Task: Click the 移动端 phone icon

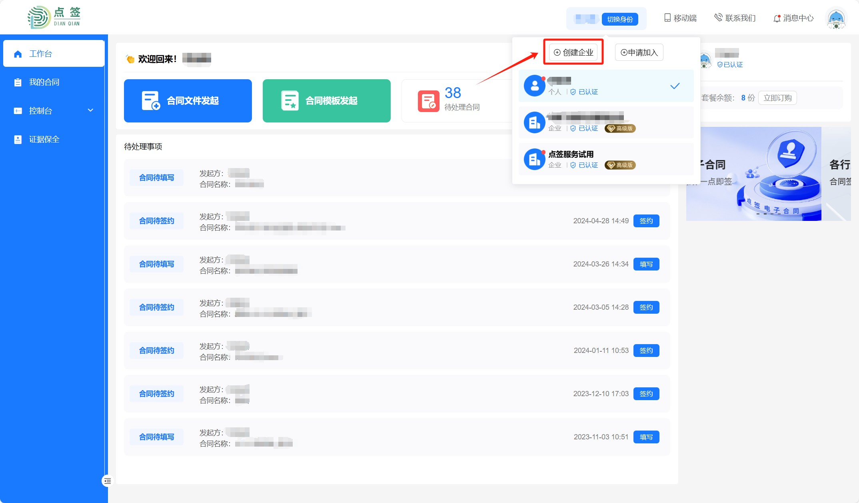Action: point(667,18)
